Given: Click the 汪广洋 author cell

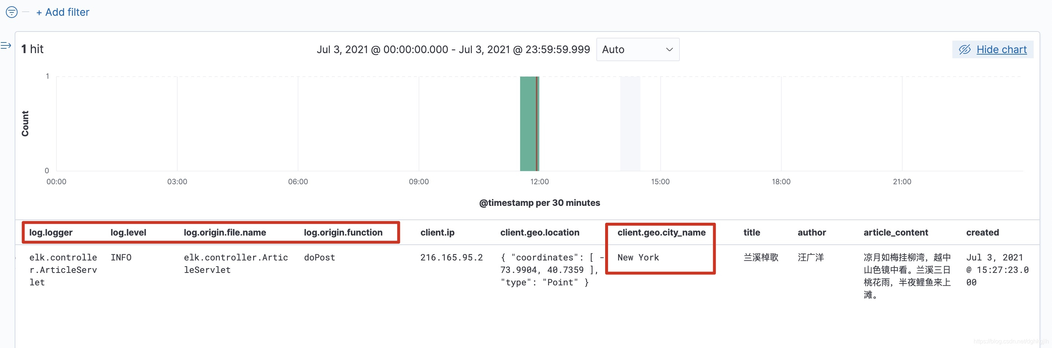Looking at the screenshot, I should point(811,257).
